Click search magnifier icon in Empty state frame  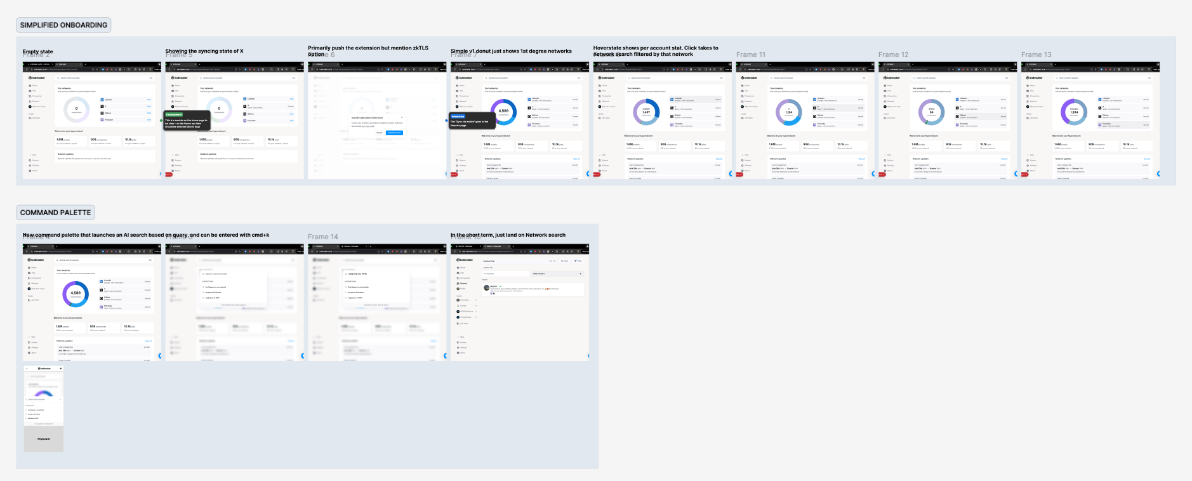coord(58,78)
